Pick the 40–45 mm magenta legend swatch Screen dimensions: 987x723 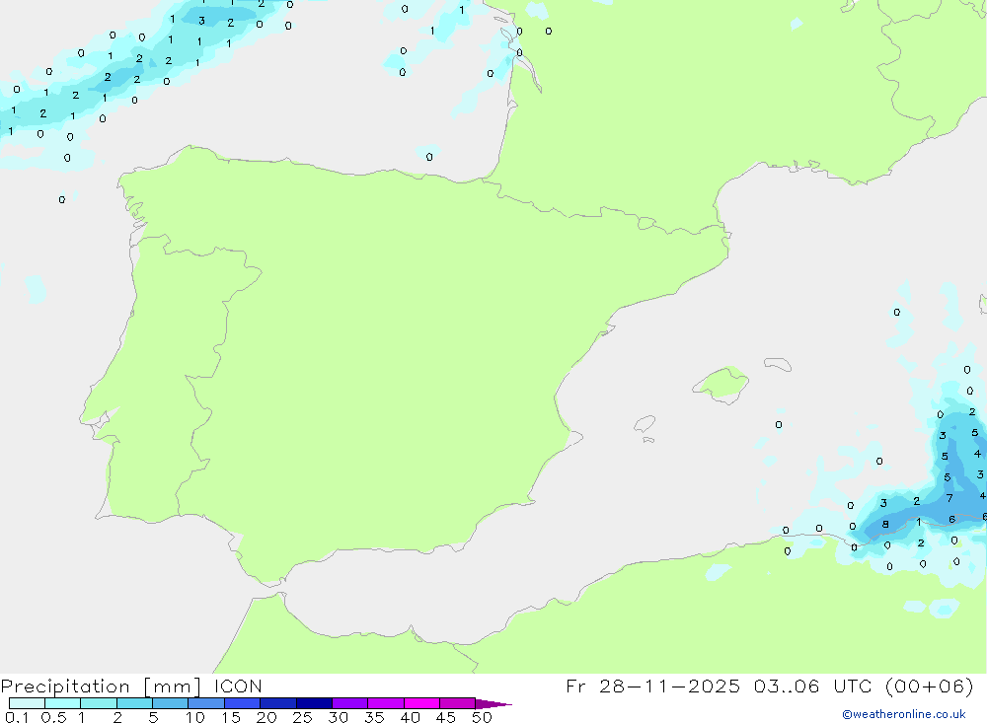point(421,703)
